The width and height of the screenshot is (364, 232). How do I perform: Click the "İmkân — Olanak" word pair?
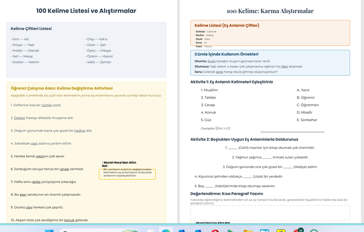coord(25,51)
